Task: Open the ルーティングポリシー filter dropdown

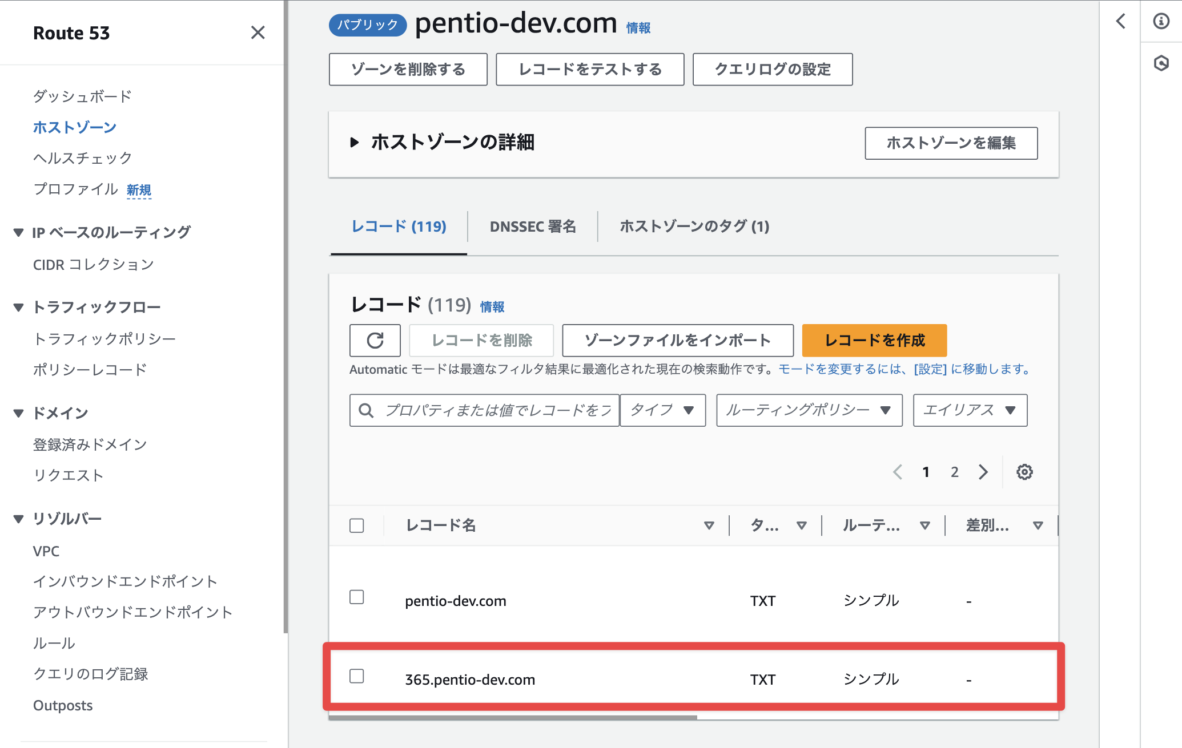Action: (809, 410)
